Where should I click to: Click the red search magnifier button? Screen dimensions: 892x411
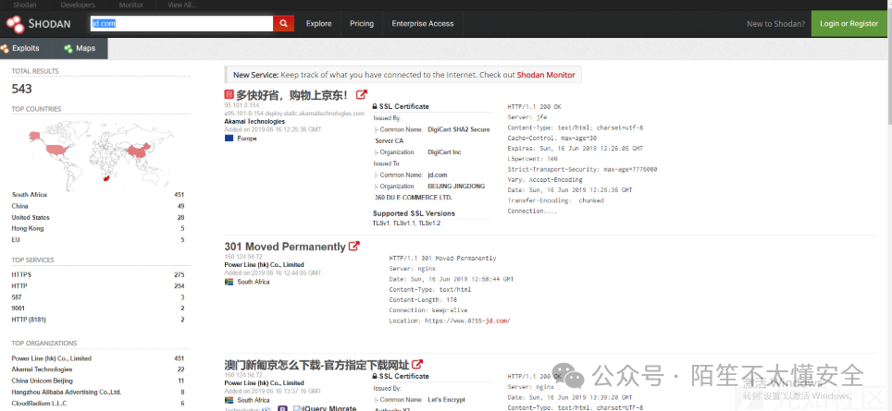284,23
